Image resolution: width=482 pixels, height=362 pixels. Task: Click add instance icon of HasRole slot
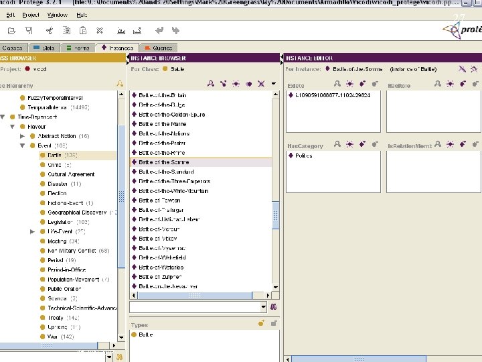(x=463, y=84)
